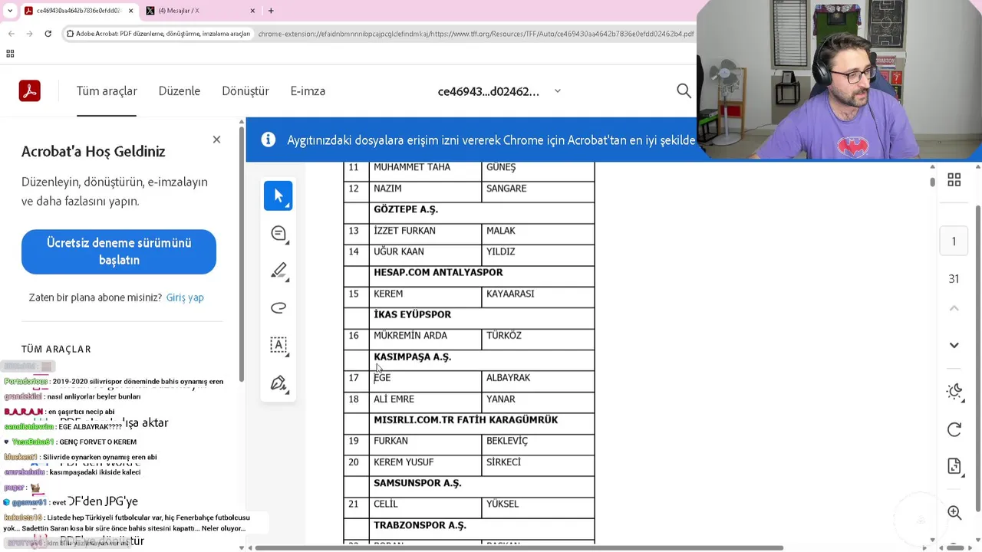Close the Acrobat welcome panel
Viewport: 982px width, 552px height.
(216, 140)
